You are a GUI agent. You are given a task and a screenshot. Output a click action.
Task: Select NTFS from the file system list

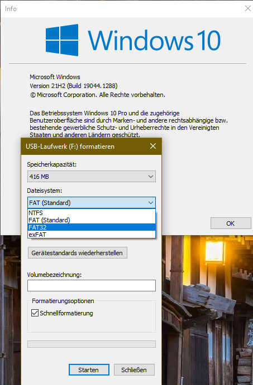pos(91,213)
